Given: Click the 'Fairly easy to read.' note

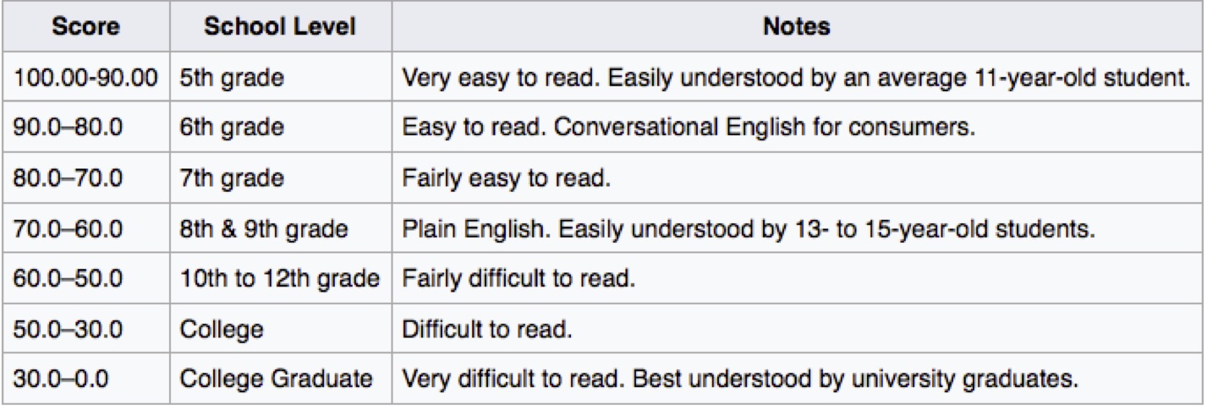Looking at the screenshot, I should coord(506,178).
